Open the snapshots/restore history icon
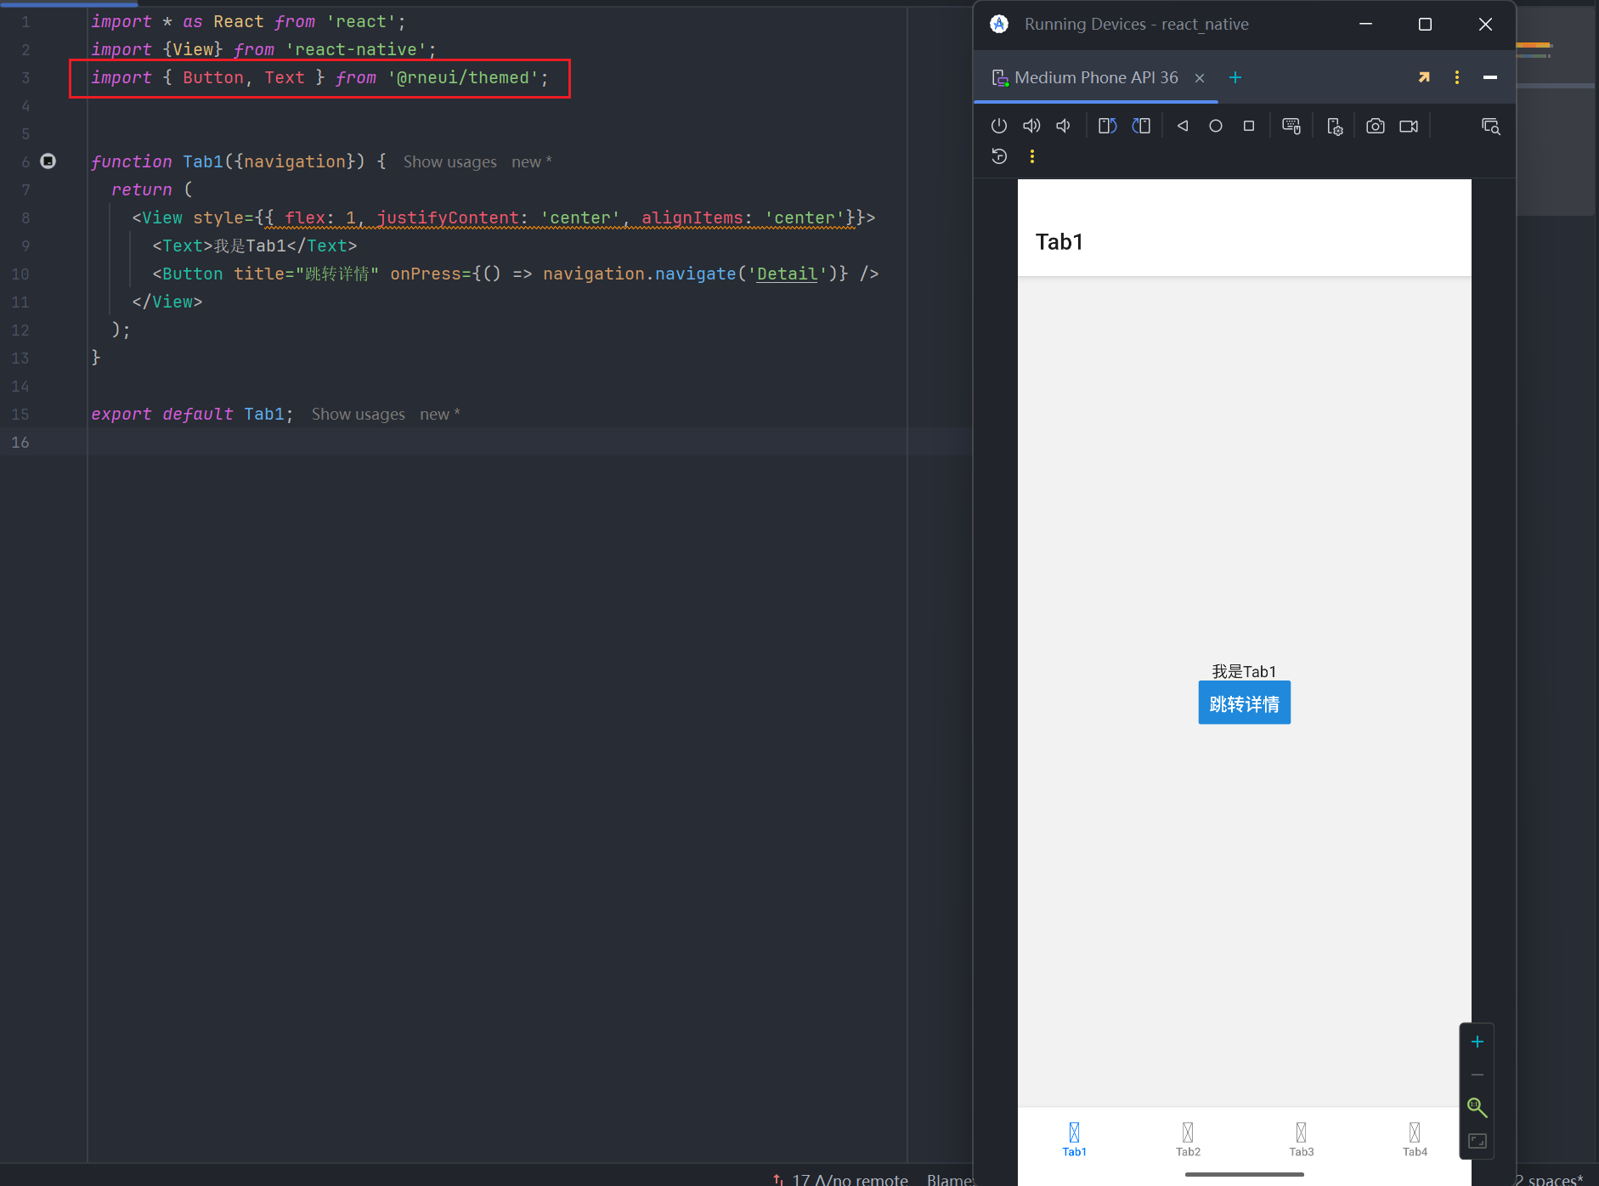The image size is (1599, 1186). 999,156
